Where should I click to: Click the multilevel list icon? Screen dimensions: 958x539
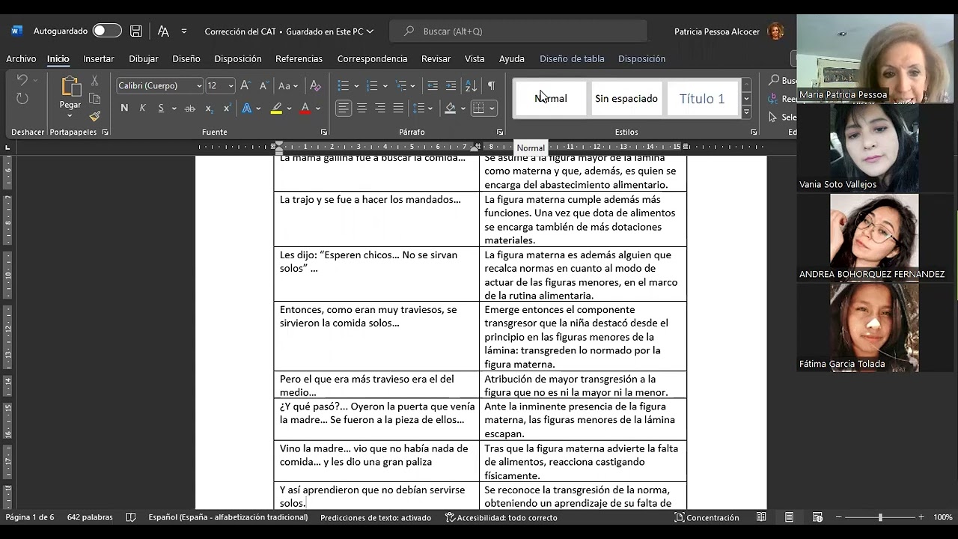point(401,85)
